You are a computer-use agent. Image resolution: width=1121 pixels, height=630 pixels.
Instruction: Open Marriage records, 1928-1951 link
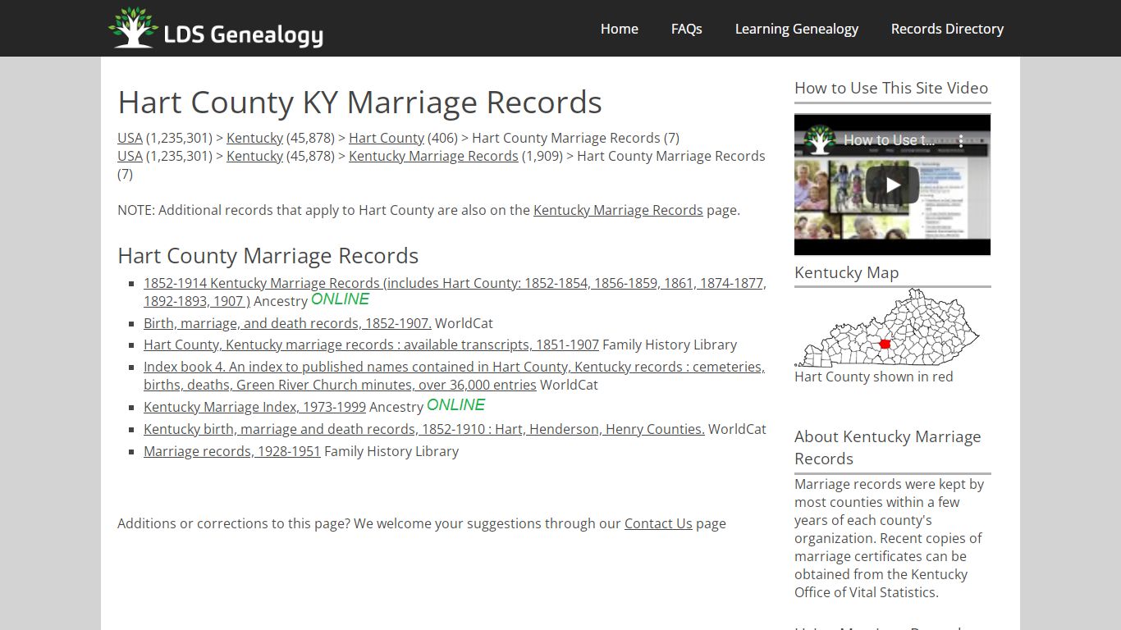pyautogui.click(x=232, y=451)
